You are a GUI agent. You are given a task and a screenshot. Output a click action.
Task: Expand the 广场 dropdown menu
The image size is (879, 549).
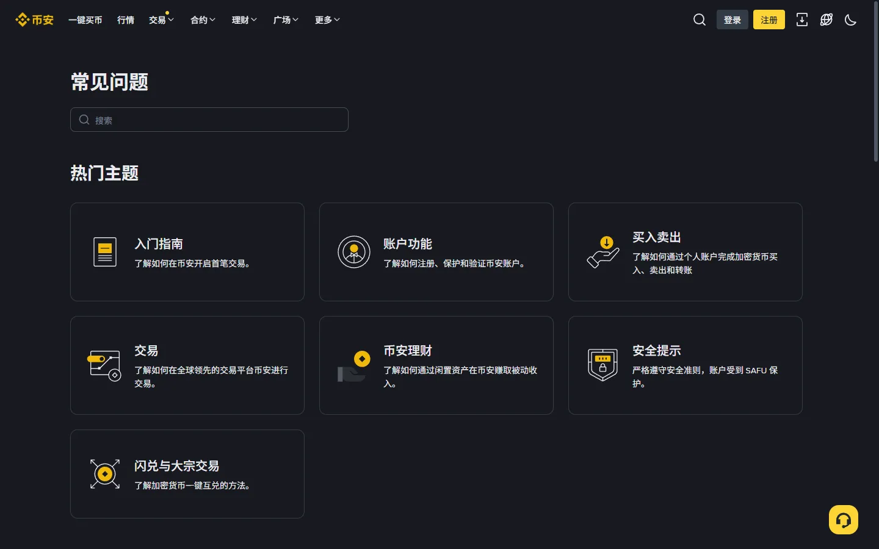click(286, 20)
